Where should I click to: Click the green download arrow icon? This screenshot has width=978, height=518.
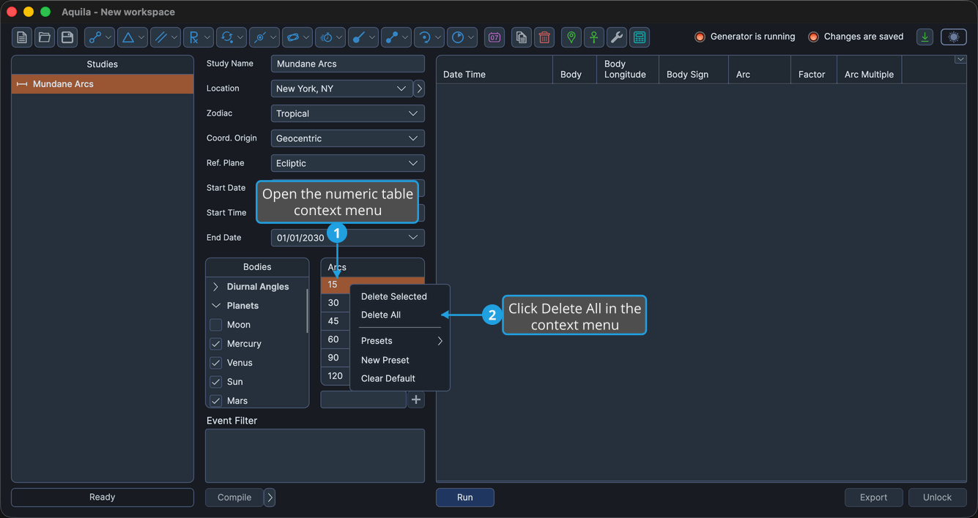pos(925,37)
